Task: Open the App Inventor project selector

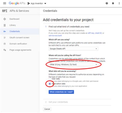Action: click(37, 3)
